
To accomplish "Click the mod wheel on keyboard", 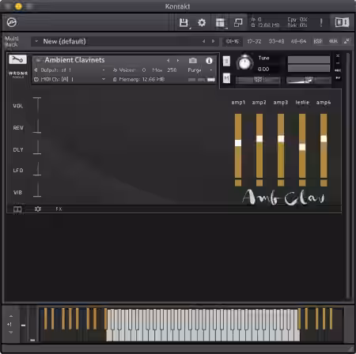I will pos(32,325).
